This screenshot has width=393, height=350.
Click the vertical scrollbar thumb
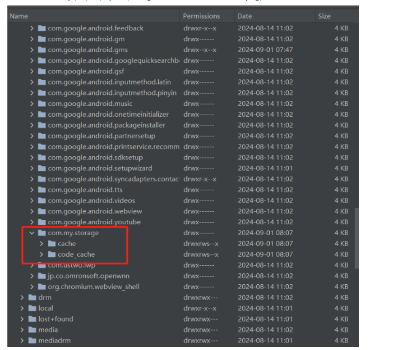(356, 238)
